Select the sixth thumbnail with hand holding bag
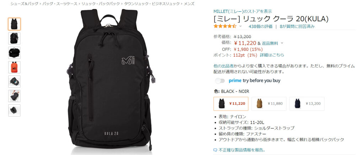Image resolution: width=364 pixels, height=155 pixels. (x=14, y=96)
